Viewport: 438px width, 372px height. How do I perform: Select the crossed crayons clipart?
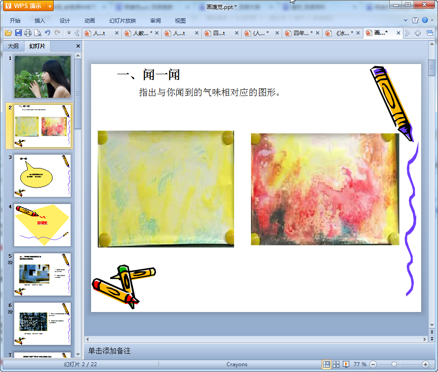point(124,287)
